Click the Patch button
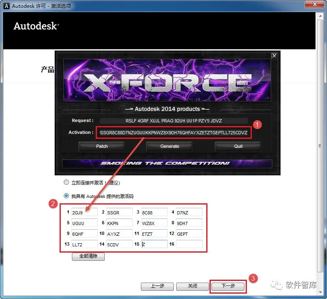This screenshot has height=299, width=327. click(x=102, y=146)
